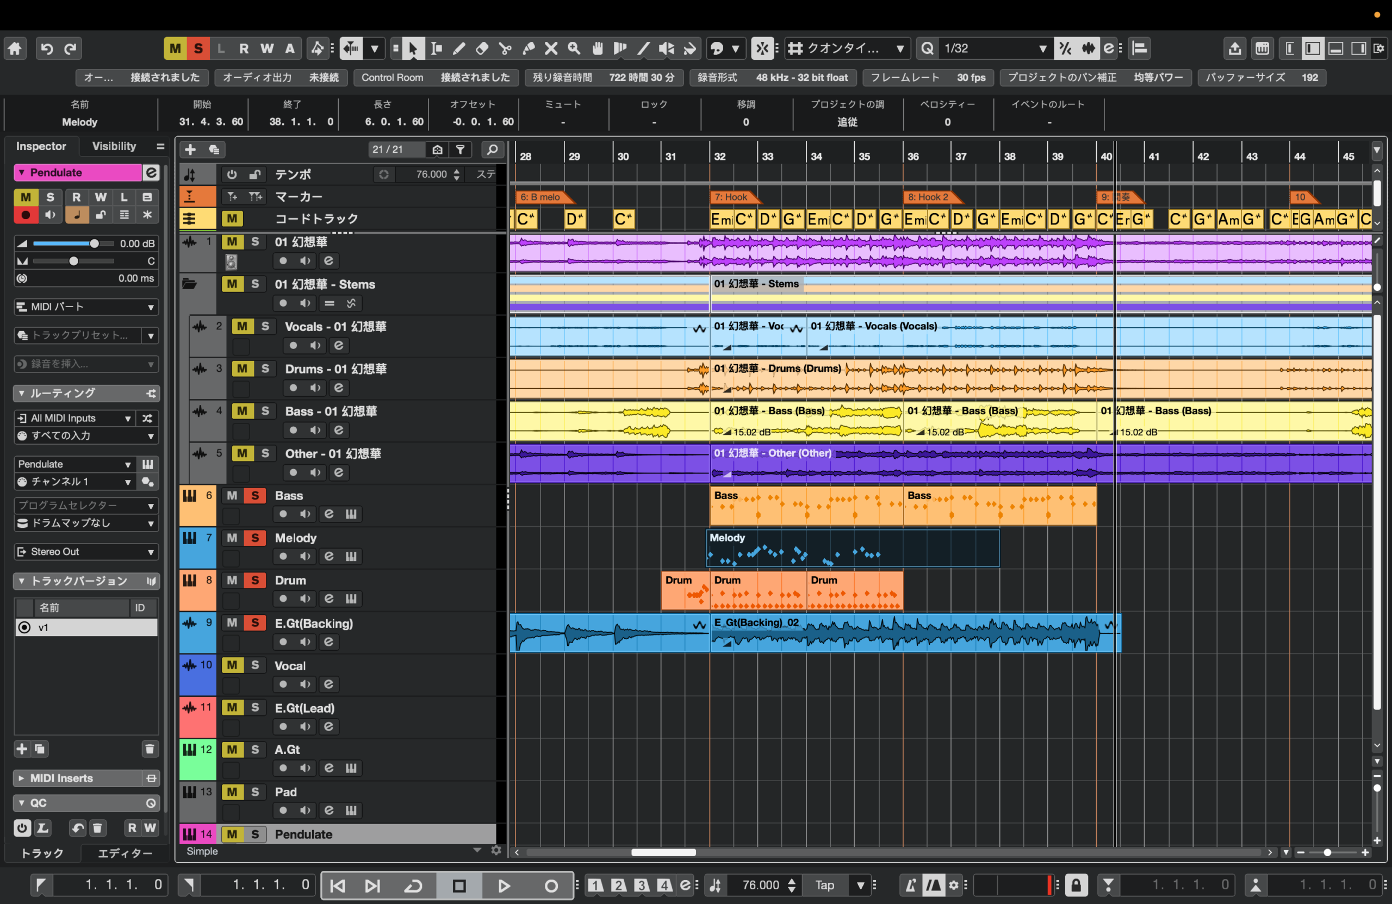Image resolution: width=1392 pixels, height=904 pixels.
Task: Click the Add Track plus button
Action: [190, 149]
